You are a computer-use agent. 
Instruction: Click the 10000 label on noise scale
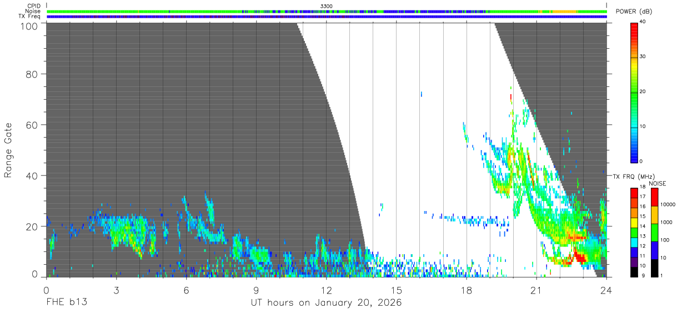pyautogui.click(x=667, y=204)
